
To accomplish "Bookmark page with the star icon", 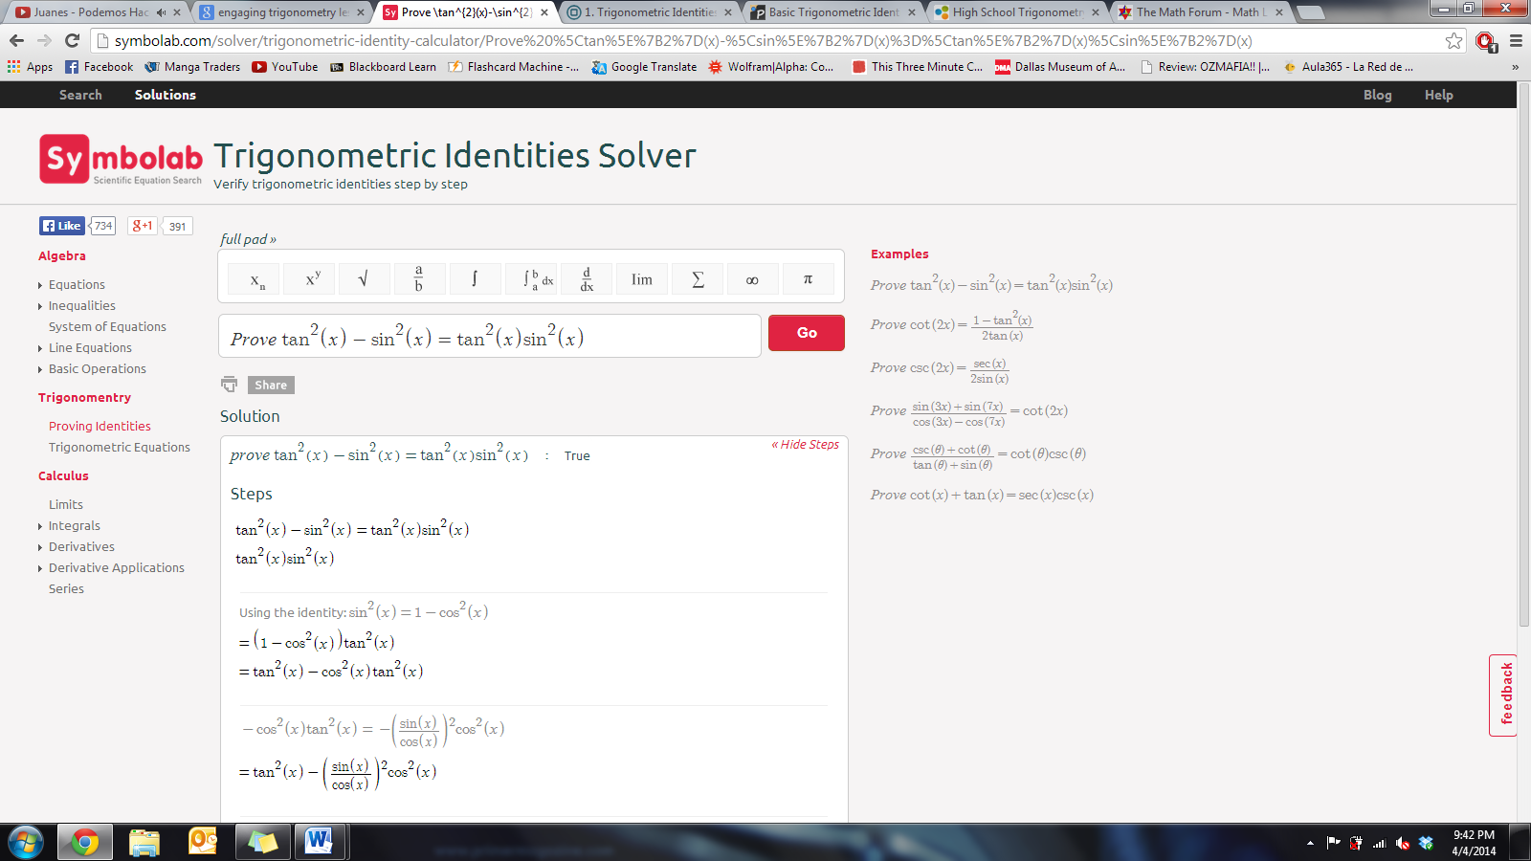I will point(1453,41).
